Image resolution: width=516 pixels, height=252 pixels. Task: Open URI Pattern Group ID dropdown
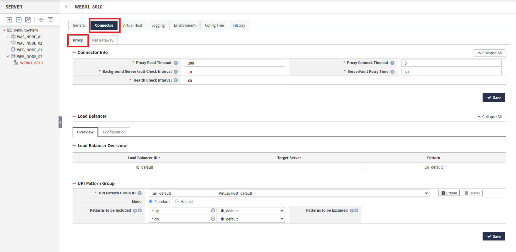point(289,193)
